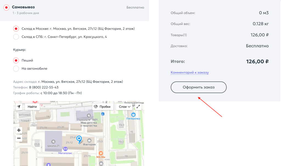Select the Saint Petersburg warehouse option

[16, 37]
